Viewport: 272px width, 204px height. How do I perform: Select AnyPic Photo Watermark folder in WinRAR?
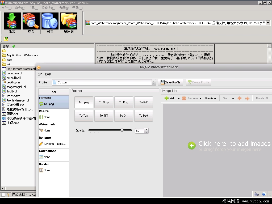click(20, 55)
